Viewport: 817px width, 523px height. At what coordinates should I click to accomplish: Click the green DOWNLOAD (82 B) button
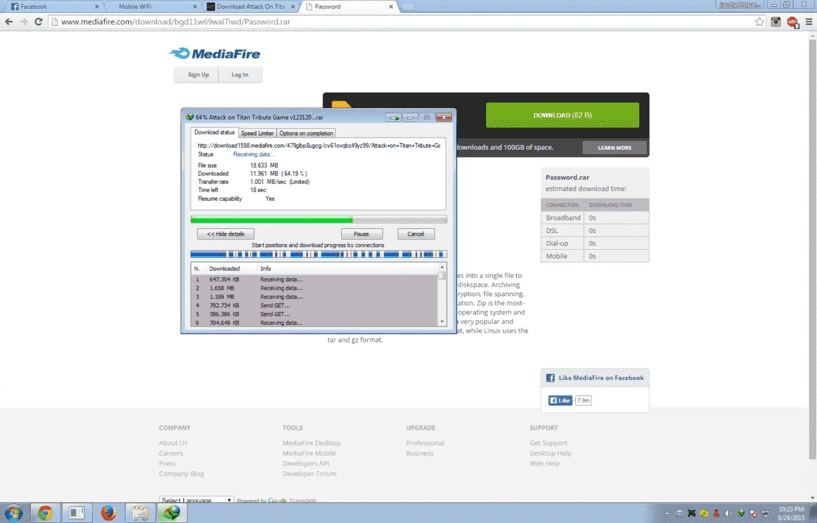click(x=562, y=115)
